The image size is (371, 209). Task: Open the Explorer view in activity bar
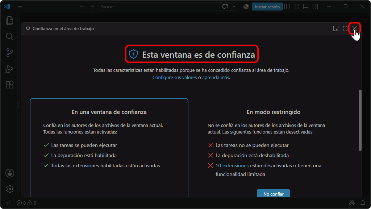point(9,21)
